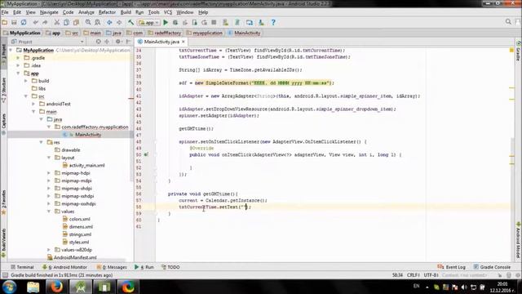Open the Refactor menu

click(x=107, y=12)
